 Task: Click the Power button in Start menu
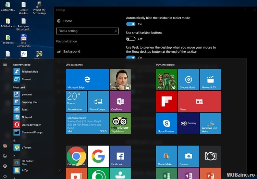tap(5, 176)
